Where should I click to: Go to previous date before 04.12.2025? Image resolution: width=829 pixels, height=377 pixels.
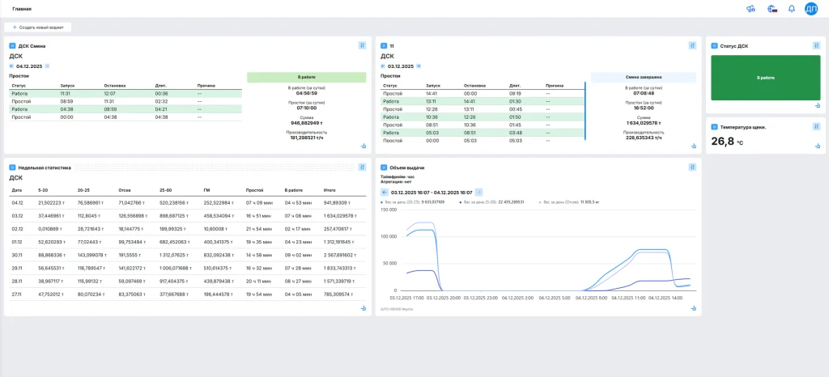coord(11,66)
